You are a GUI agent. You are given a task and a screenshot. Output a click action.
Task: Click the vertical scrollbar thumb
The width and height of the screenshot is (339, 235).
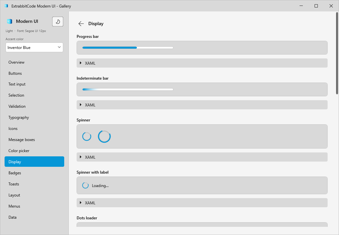click(x=337, y=53)
